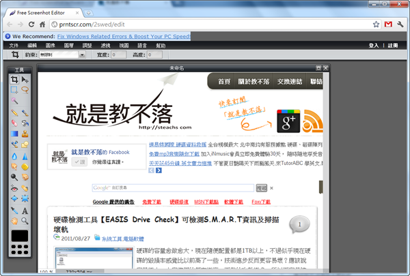Close the 未命名 document window
Viewport: 410px width, 276px height.
325,68
